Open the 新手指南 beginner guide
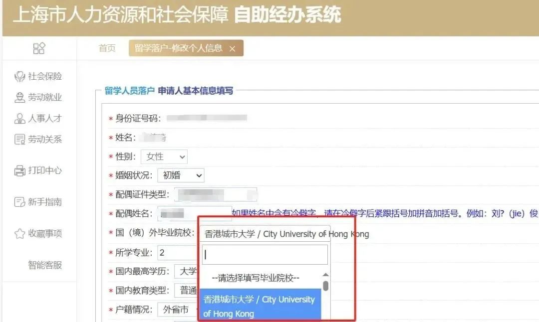 [38, 201]
